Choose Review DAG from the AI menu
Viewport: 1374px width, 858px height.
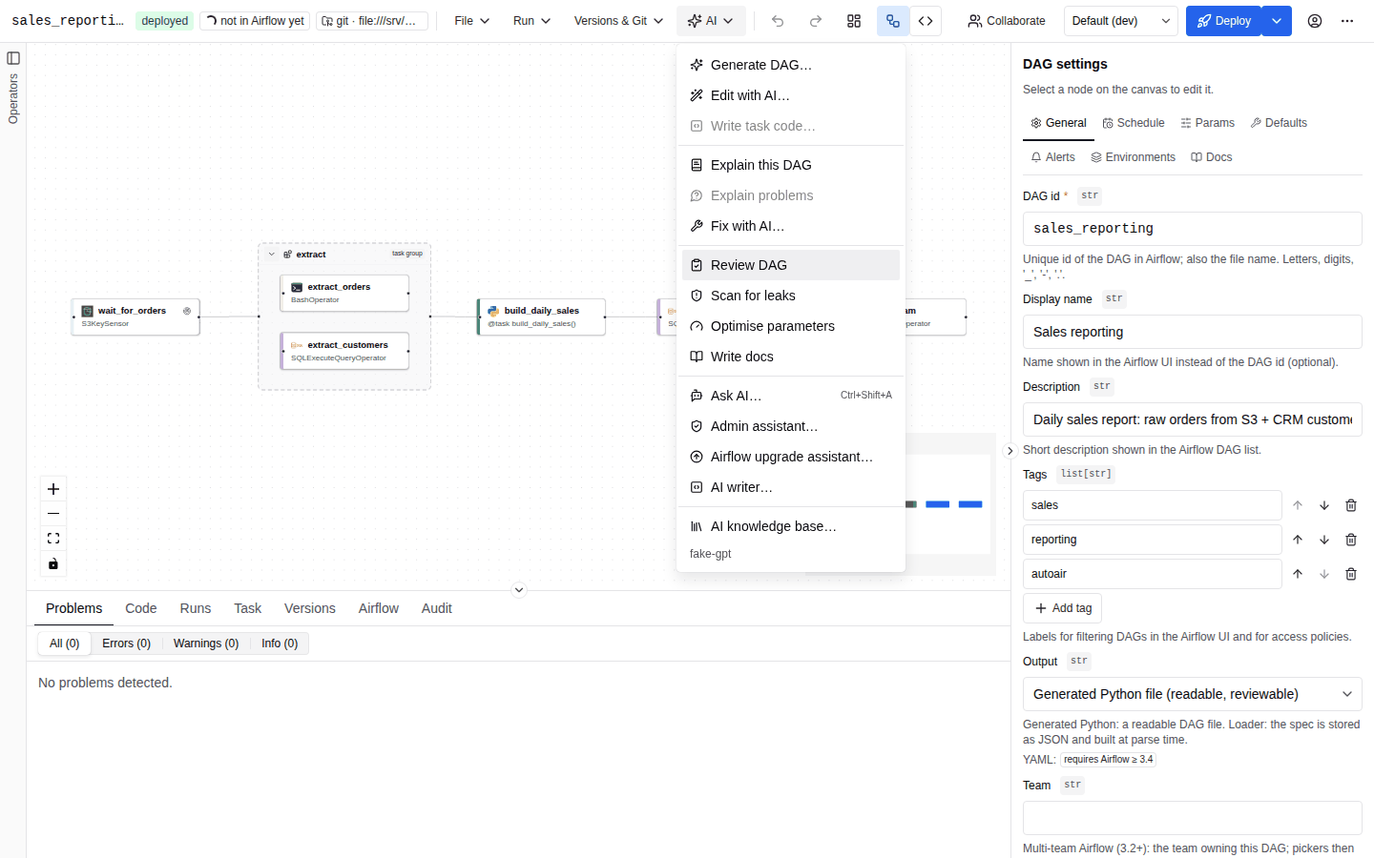pos(791,265)
